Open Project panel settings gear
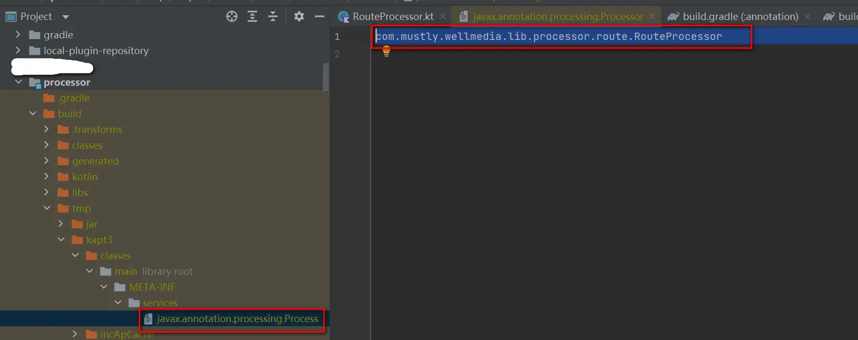The width and height of the screenshot is (858, 340). (x=299, y=17)
